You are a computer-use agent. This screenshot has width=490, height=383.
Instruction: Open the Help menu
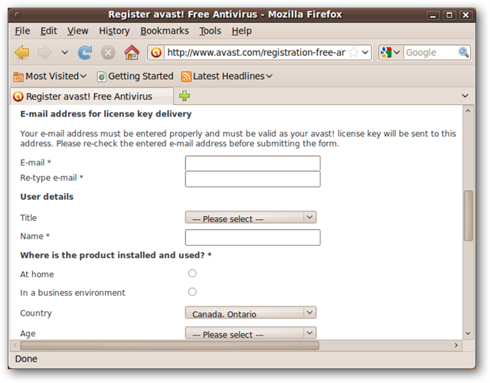[242, 31]
